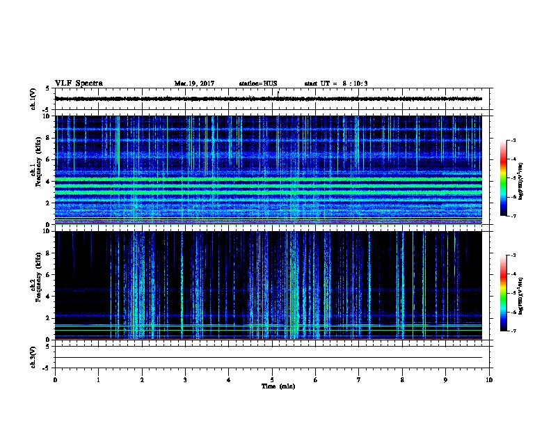Click time axis tick label "10"
This screenshot has height=426, width=551.
[489, 380]
